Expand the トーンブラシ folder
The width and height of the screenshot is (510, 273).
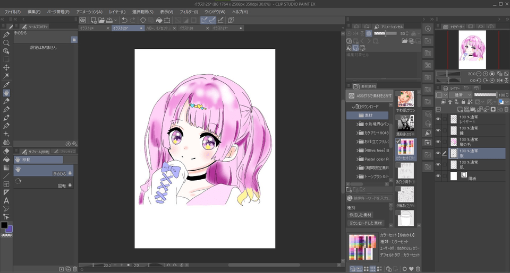(x=358, y=177)
